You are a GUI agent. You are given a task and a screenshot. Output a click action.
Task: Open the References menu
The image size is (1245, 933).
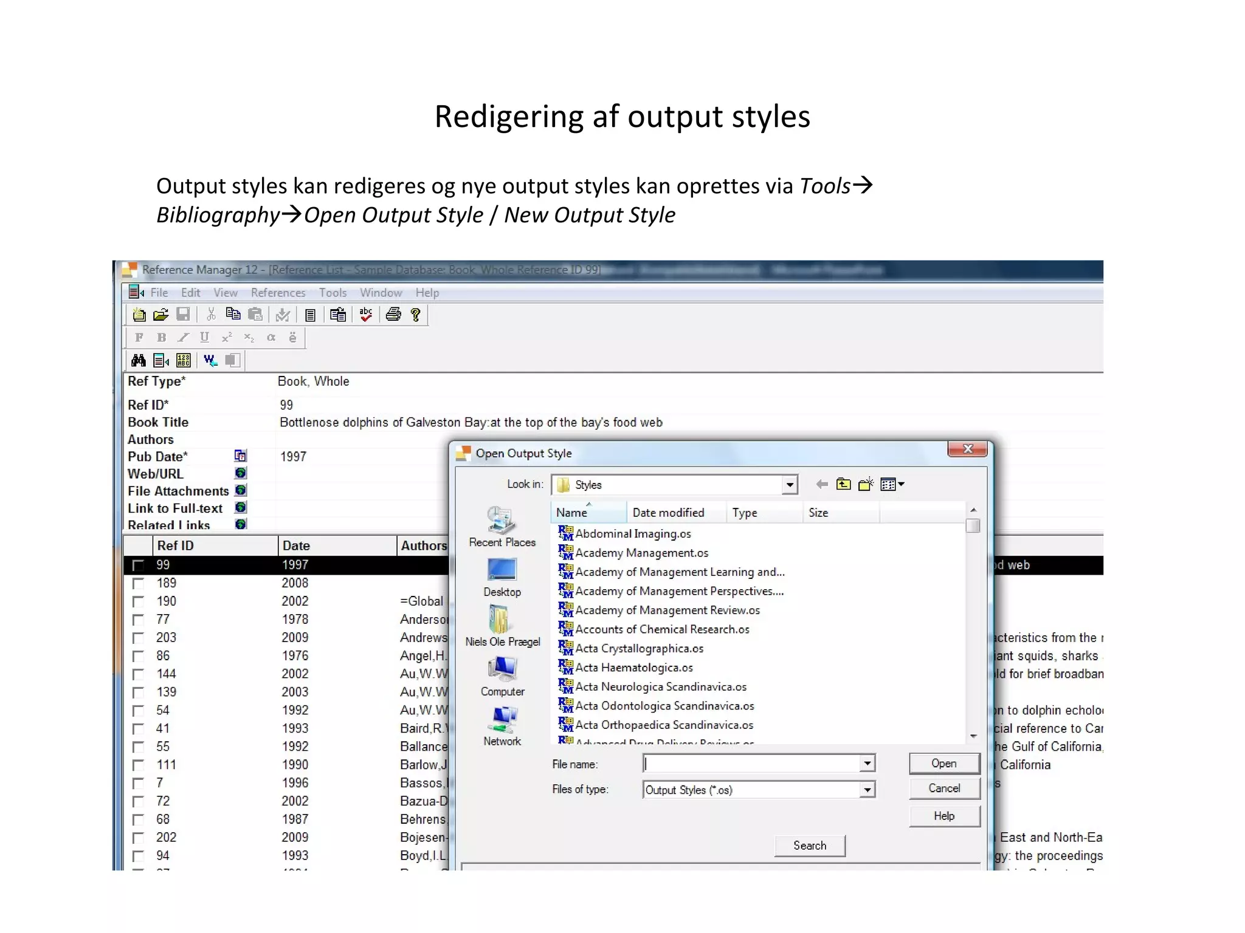(278, 293)
